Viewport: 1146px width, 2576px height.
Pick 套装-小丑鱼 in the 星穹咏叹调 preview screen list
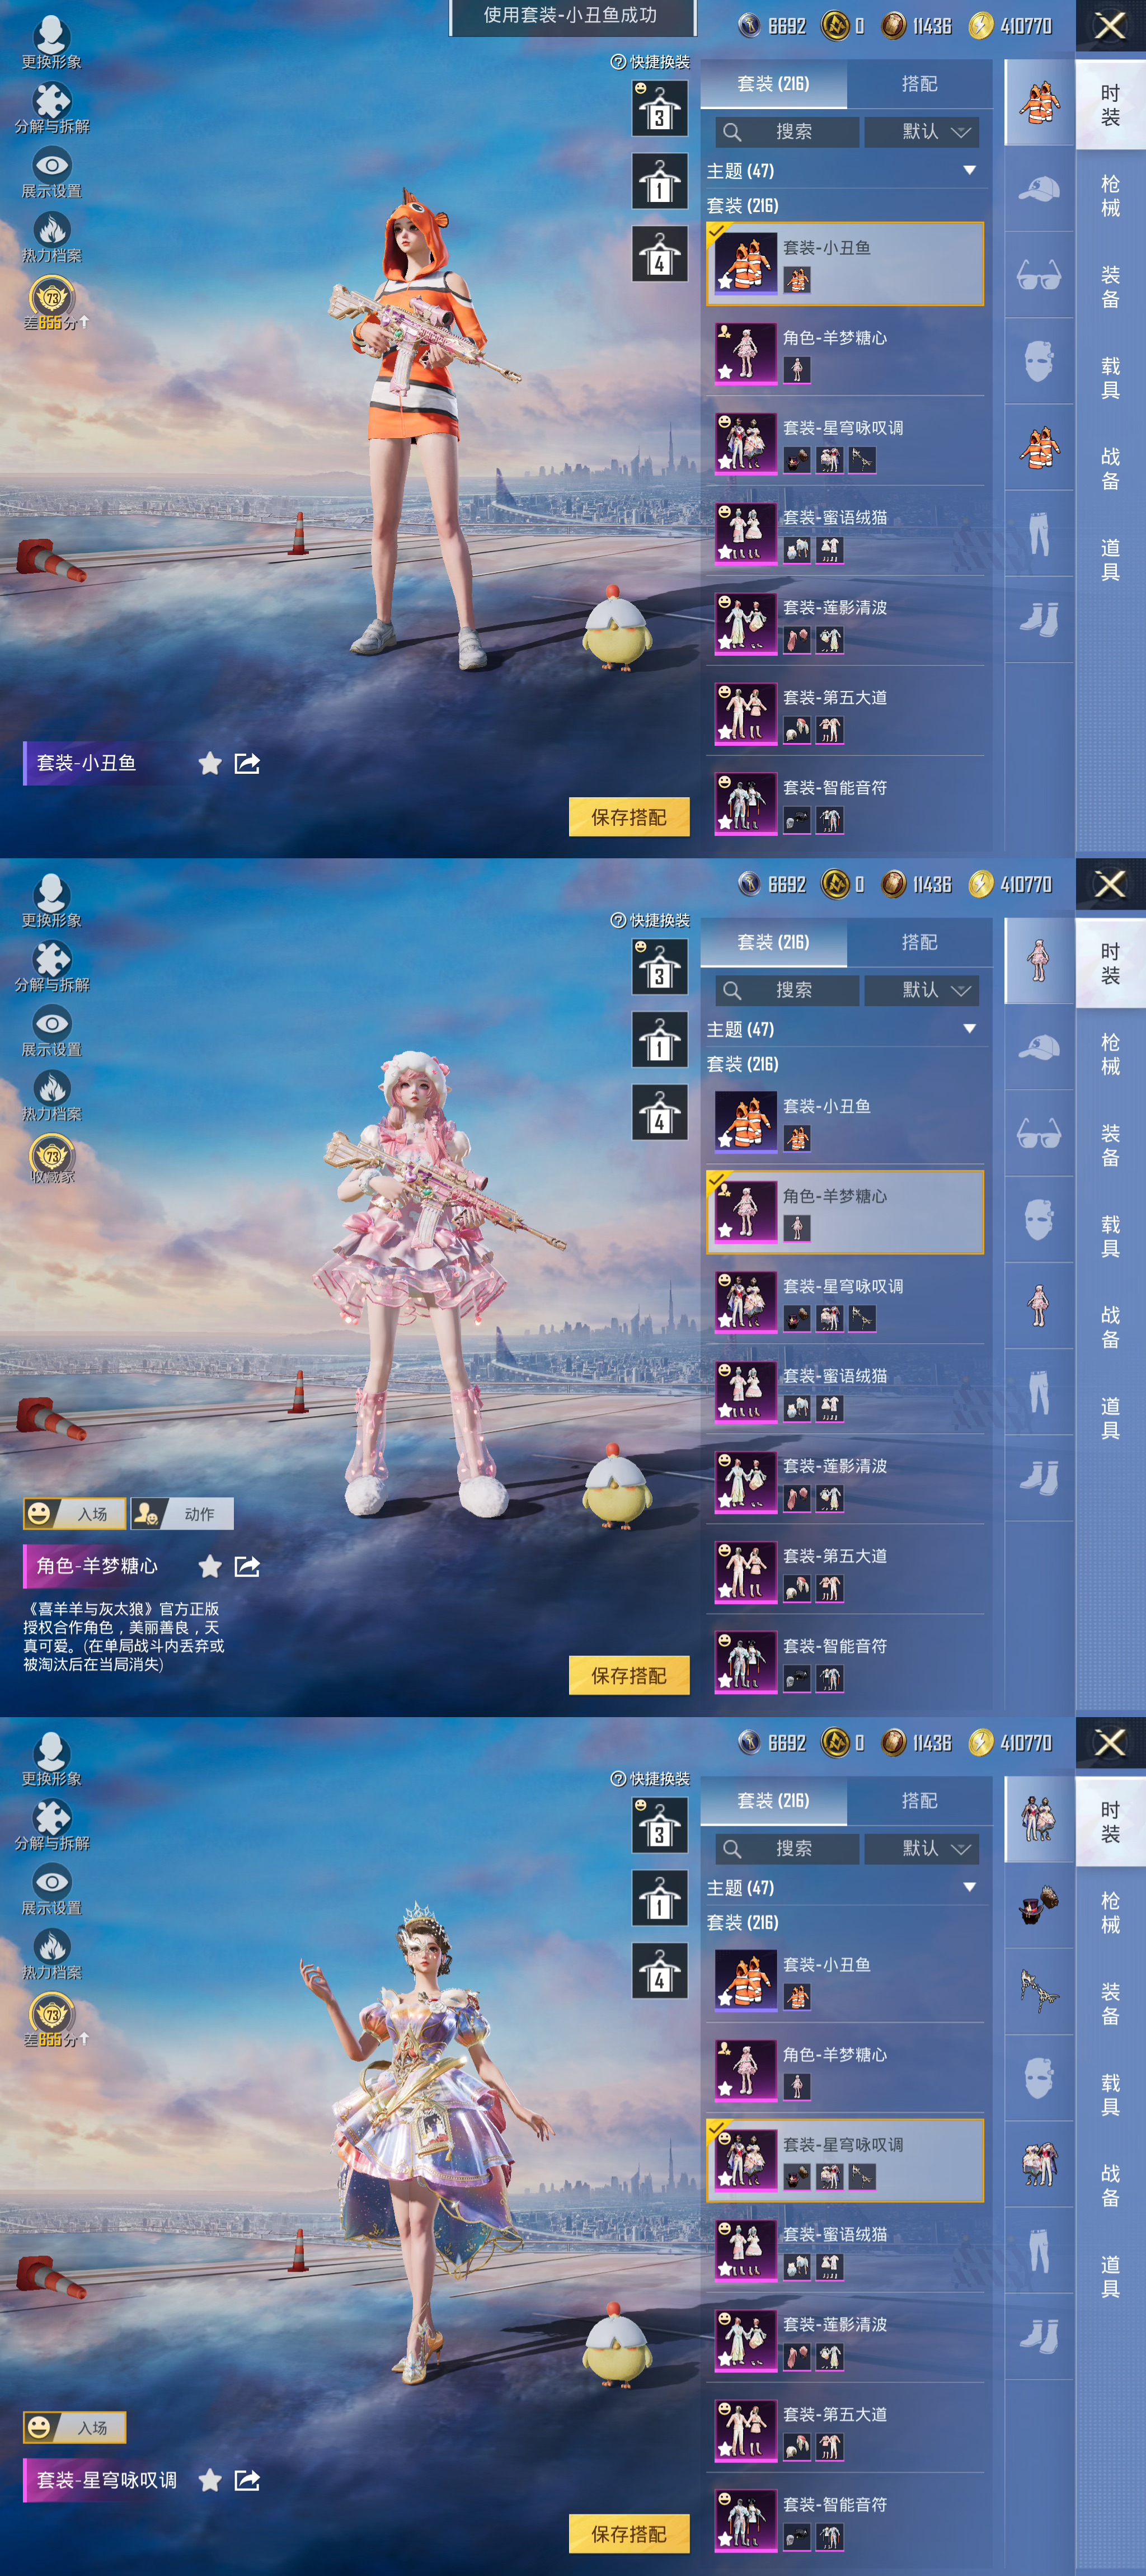pyautogui.click(x=845, y=1980)
